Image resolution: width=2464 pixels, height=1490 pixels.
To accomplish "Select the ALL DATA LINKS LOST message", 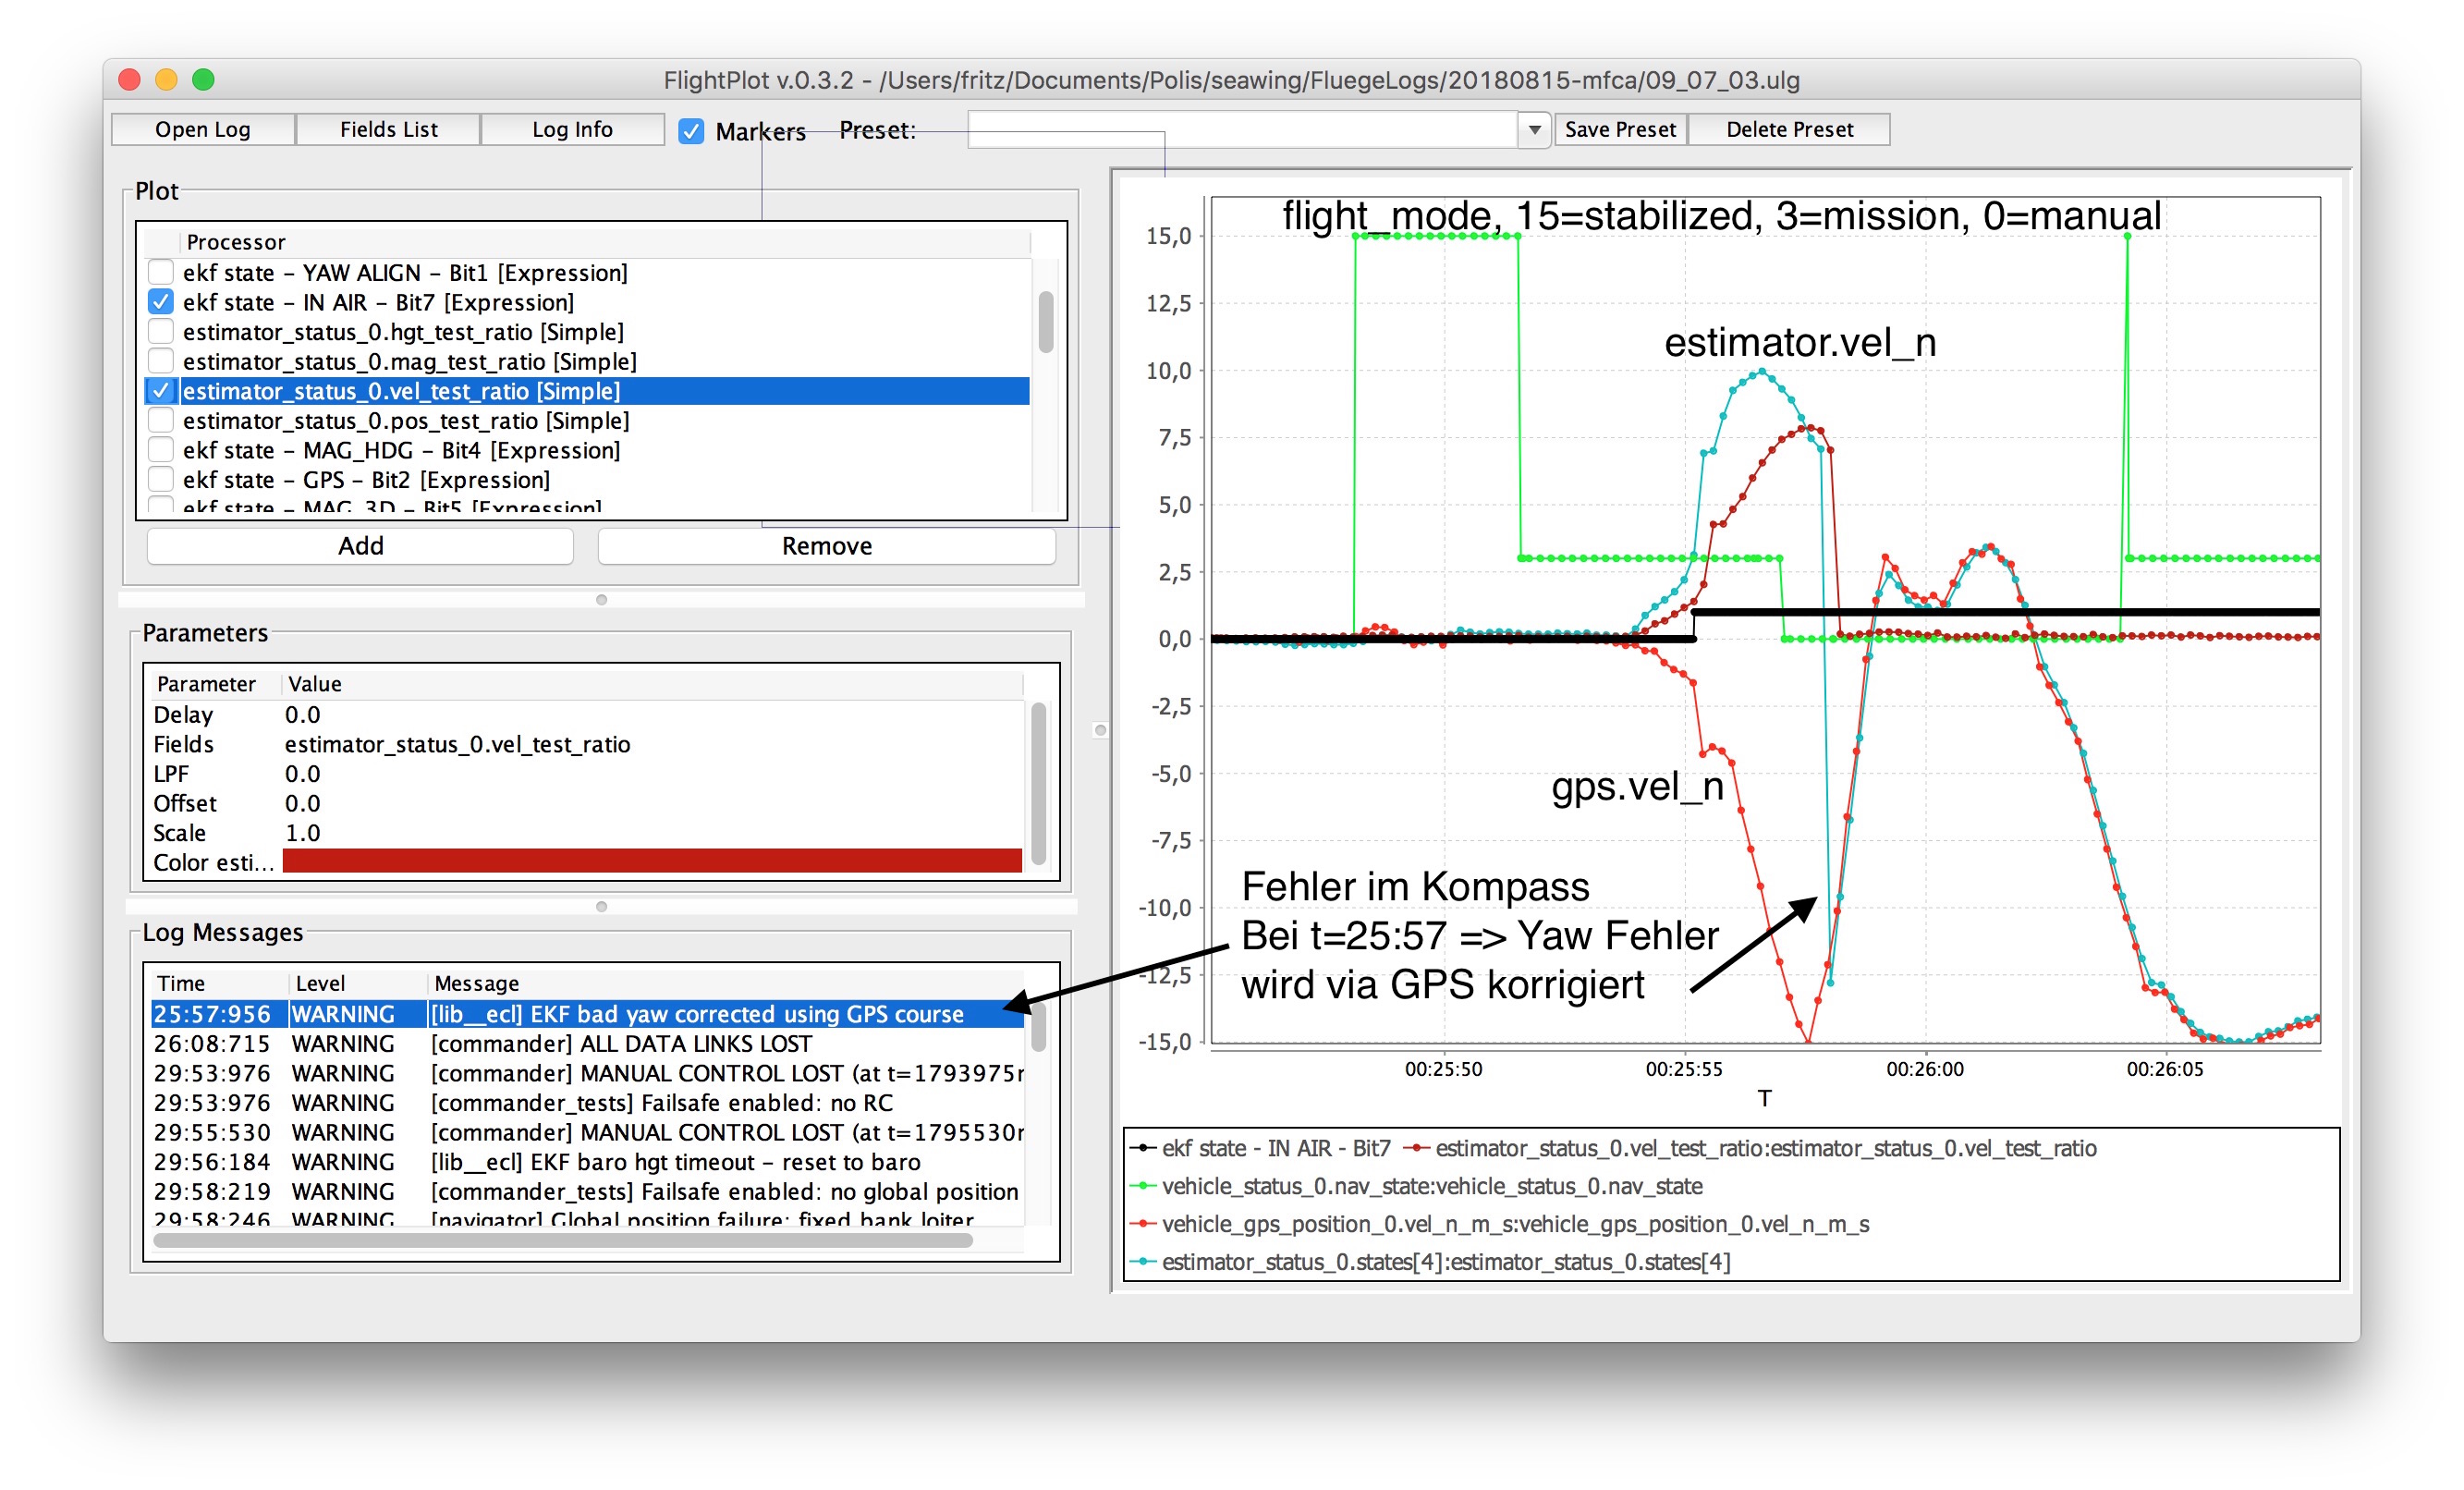I will coord(620,1043).
